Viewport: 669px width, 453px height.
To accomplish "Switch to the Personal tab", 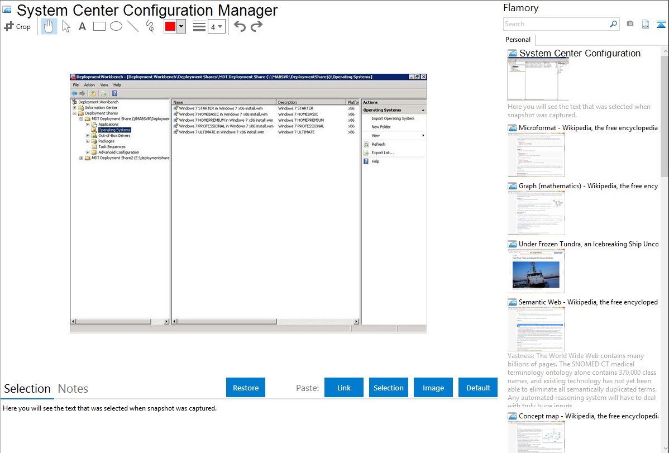I will click(x=518, y=40).
